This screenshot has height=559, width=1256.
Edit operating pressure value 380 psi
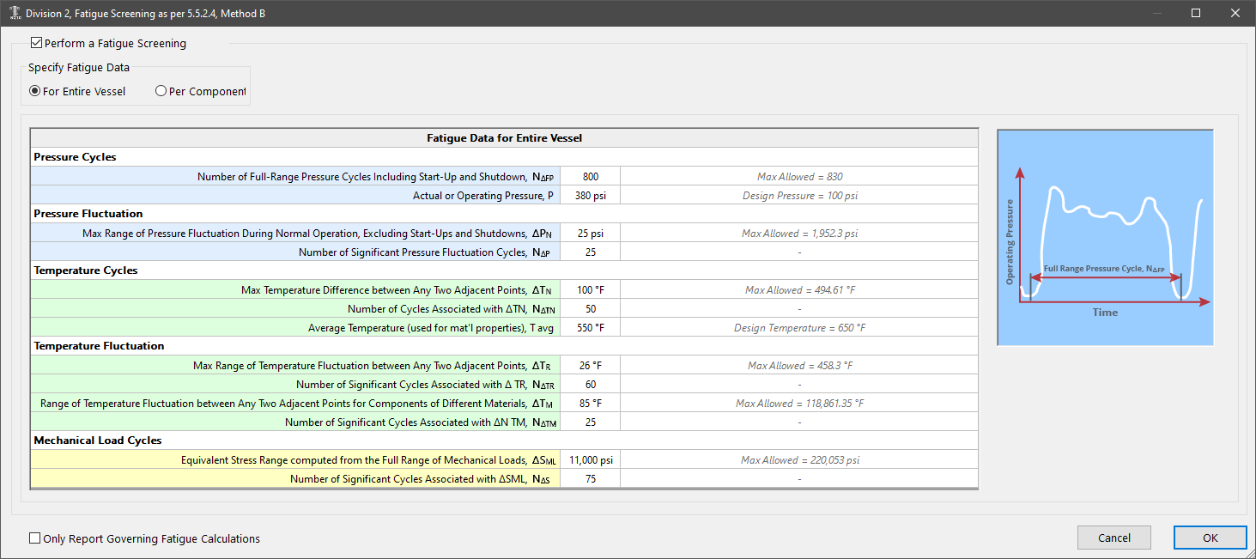pyautogui.click(x=590, y=195)
